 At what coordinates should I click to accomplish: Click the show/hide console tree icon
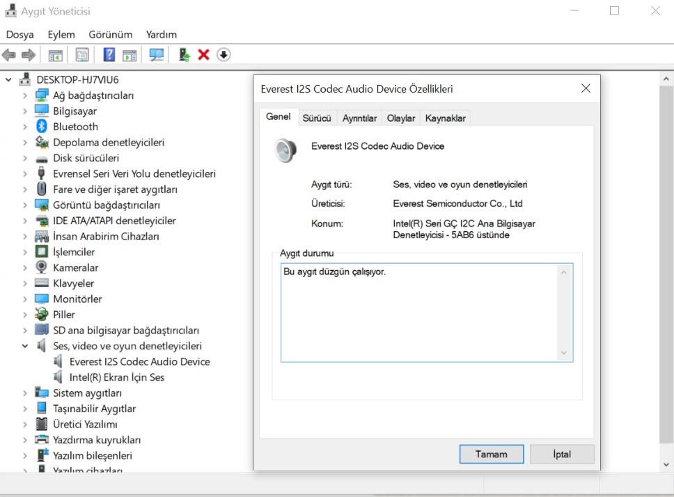56,55
